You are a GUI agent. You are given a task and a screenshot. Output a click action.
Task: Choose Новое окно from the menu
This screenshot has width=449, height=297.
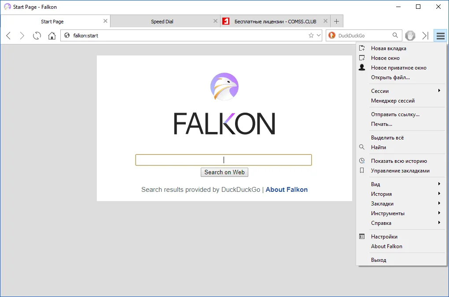(401, 58)
